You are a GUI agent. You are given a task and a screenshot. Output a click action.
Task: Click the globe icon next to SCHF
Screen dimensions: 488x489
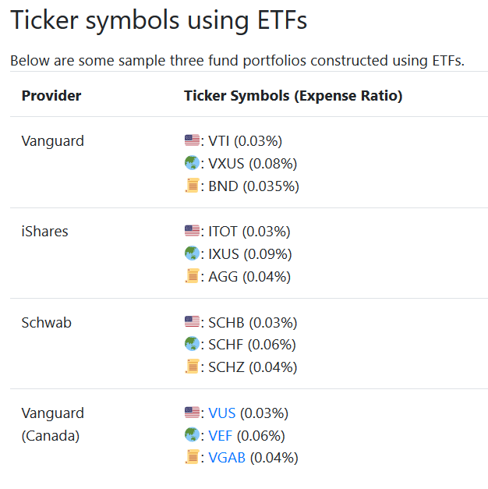(192, 344)
